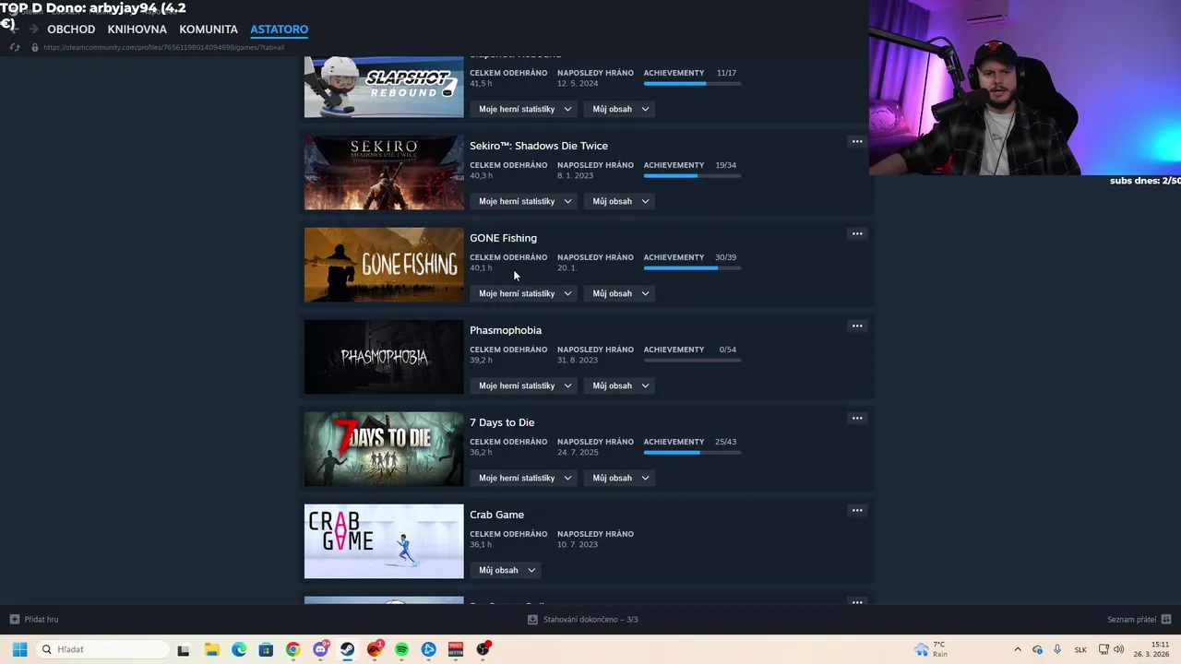Open the Phasmophobia game thumbnail

(x=384, y=357)
